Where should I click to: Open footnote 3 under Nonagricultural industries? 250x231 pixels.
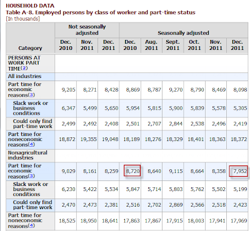[31, 176]
